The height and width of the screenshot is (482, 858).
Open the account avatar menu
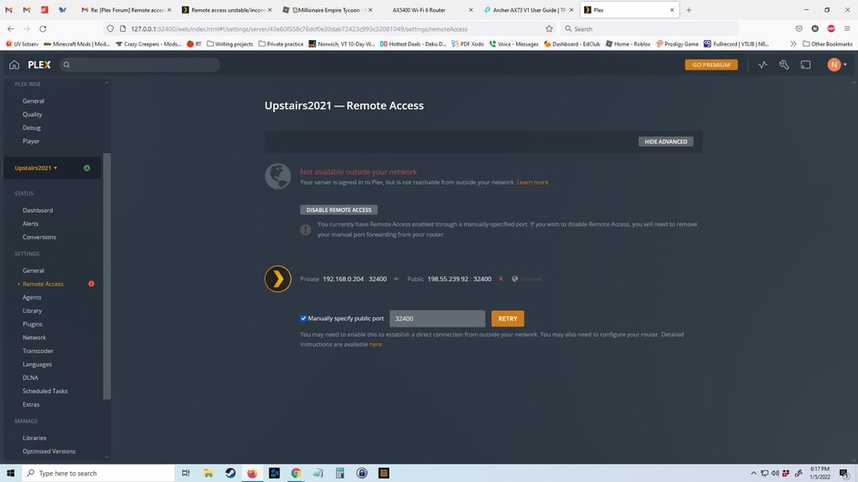coord(837,65)
